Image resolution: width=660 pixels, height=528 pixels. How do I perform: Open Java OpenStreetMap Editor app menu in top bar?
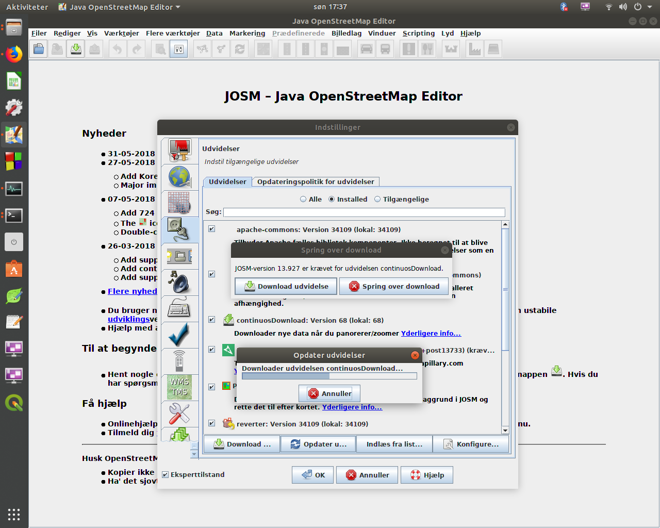click(119, 7)
